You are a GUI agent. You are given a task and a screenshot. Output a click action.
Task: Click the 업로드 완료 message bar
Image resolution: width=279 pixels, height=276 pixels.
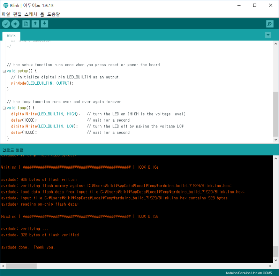pos(13,150)
